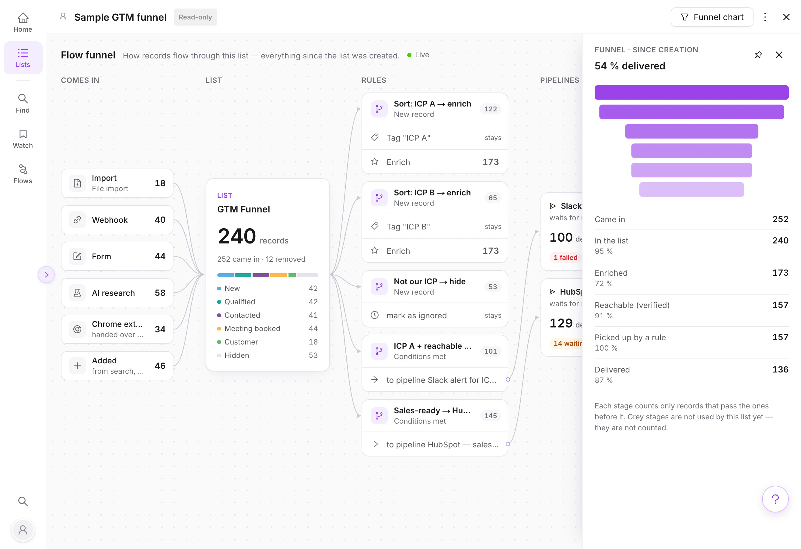Open the Sort: ICP A → enrich rule
801x549 pixels.
435,109
